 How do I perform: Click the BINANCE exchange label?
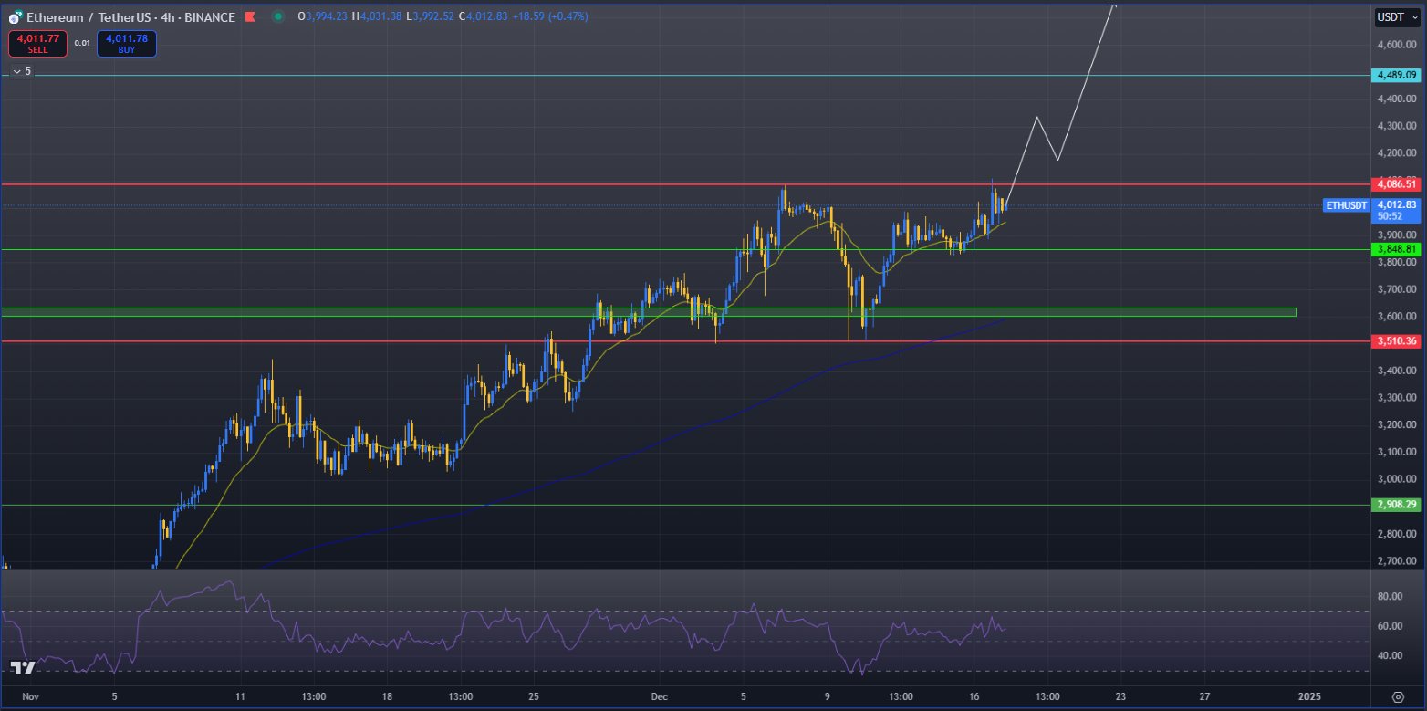point(210,17)
